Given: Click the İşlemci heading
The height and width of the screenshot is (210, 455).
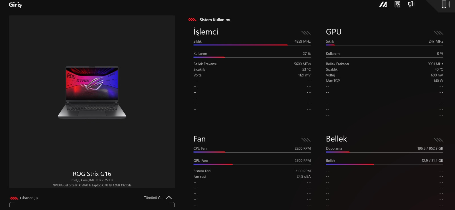Looking at the screenshot, I should pos(206,32).
